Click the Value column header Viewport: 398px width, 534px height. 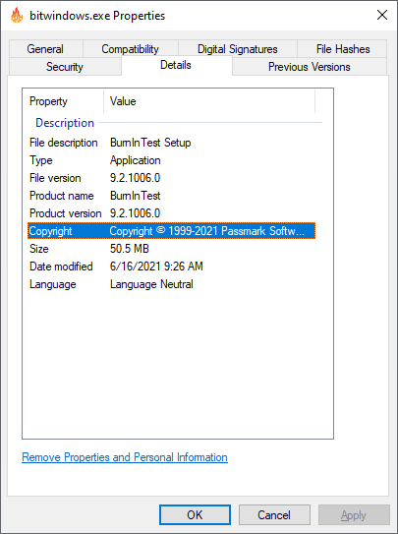(209, 101)
